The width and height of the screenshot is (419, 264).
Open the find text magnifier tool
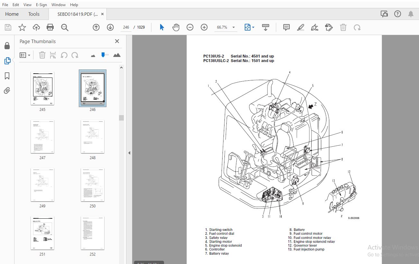(65, 27)
